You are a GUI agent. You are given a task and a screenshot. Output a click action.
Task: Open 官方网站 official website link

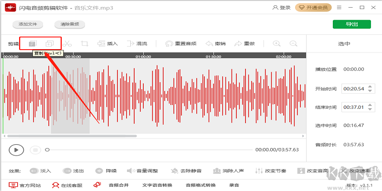point(25,185)
